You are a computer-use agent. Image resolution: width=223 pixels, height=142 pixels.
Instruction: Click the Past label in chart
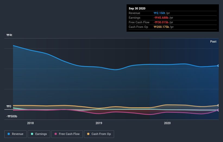[213, 41]
